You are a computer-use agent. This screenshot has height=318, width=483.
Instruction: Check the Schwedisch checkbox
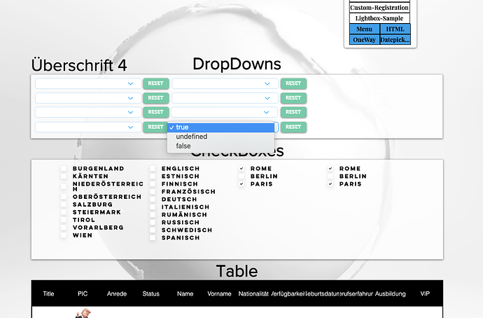153,230
